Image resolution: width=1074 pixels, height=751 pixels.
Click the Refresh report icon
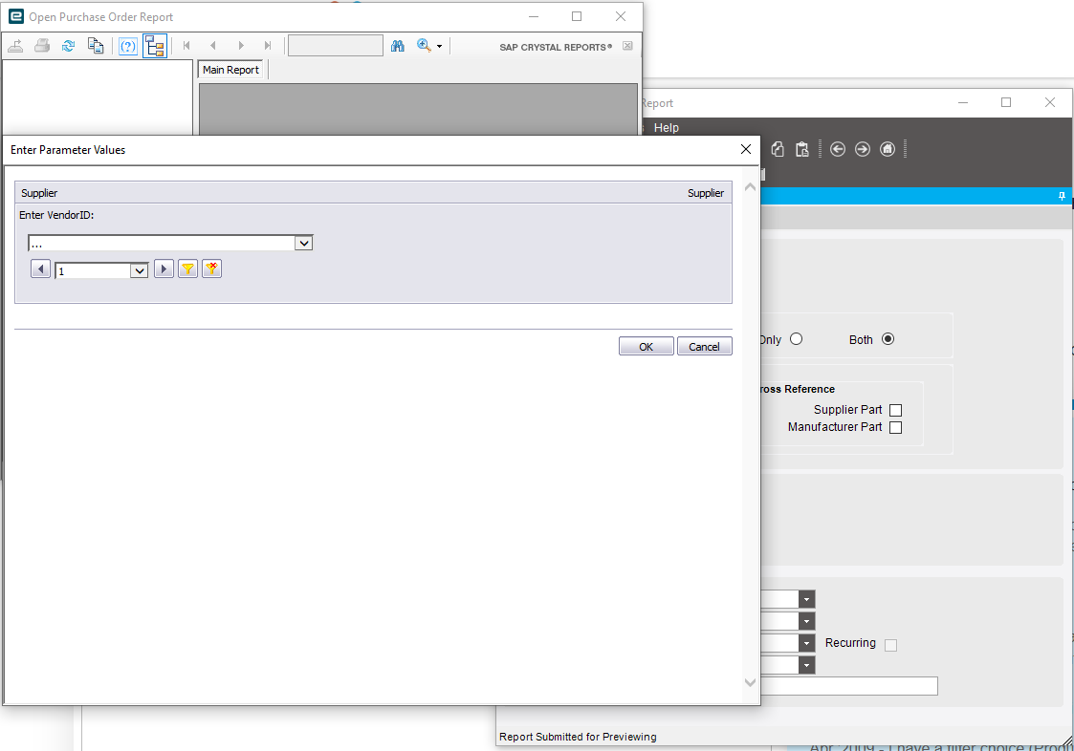[x=68, y=46]
